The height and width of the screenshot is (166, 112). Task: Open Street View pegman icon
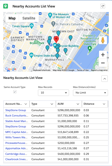(103, 40)
